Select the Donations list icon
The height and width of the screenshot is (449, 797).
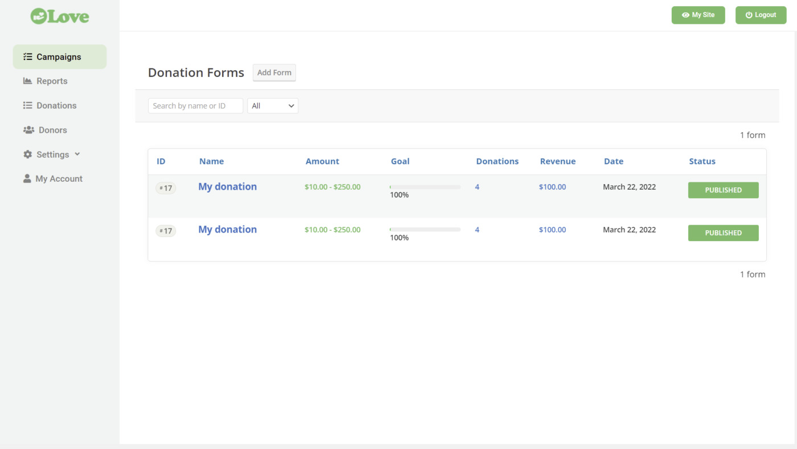[27, 105]
